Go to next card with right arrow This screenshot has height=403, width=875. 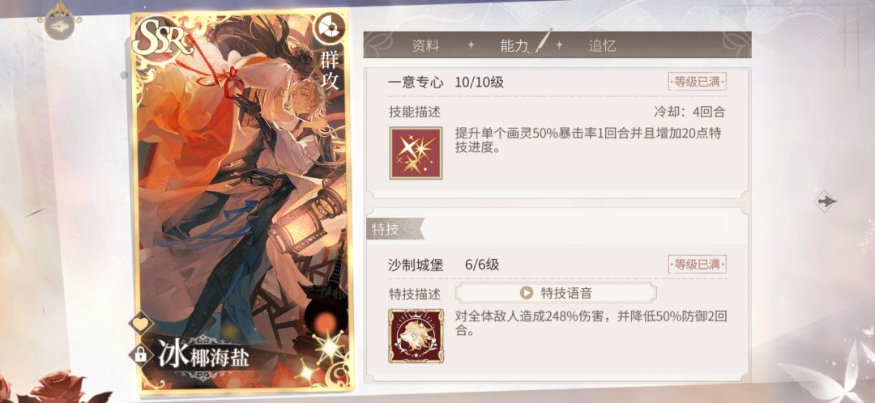click(826, 201)
